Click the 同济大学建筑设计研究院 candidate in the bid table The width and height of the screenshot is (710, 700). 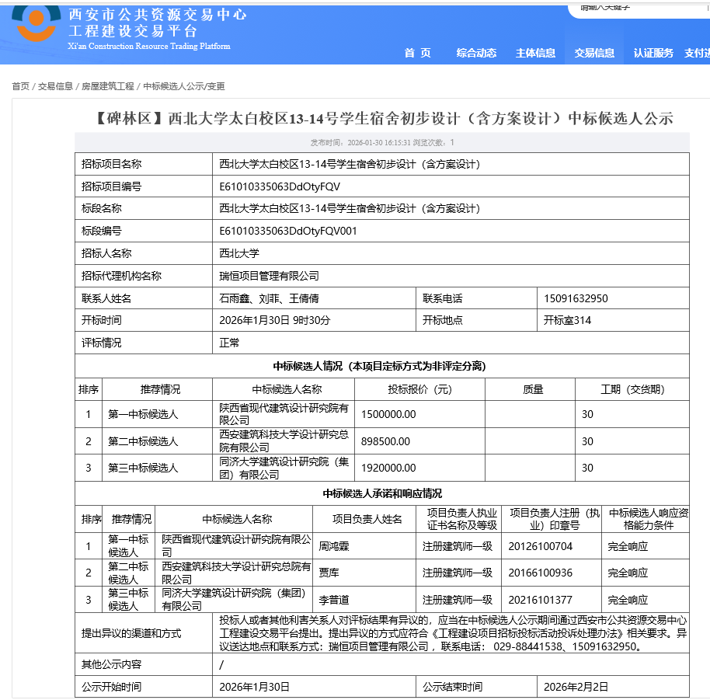tap(284, 468)
